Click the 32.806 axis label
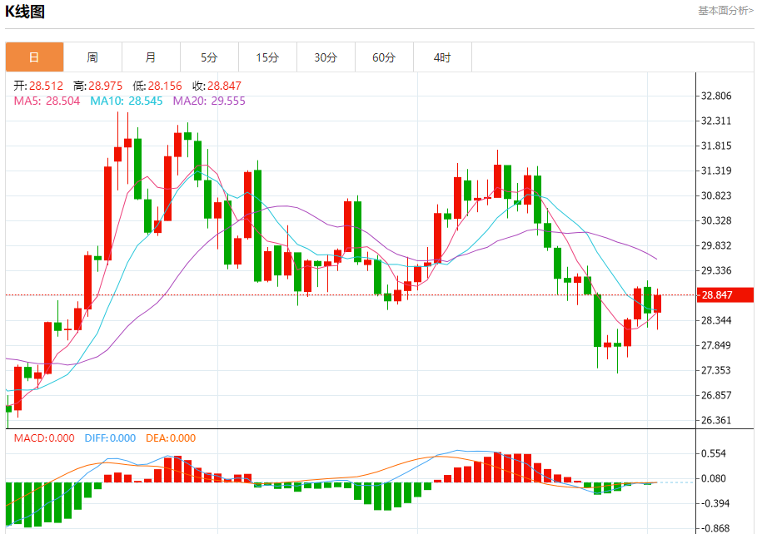This screenshot has width=757, height=534. [716, 96]
